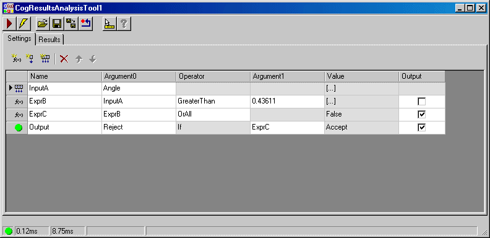Add a new single input icon
Viewport: 490px width, 238px height.
(30, 58)
